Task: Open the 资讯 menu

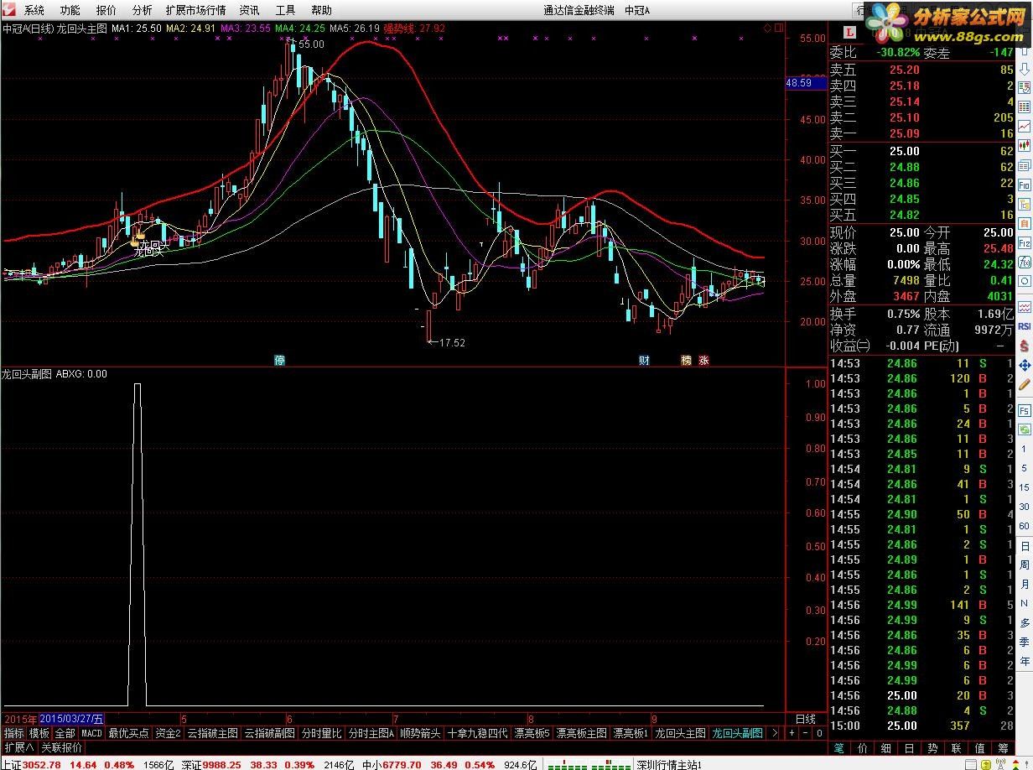Action: tap(249, 10)
